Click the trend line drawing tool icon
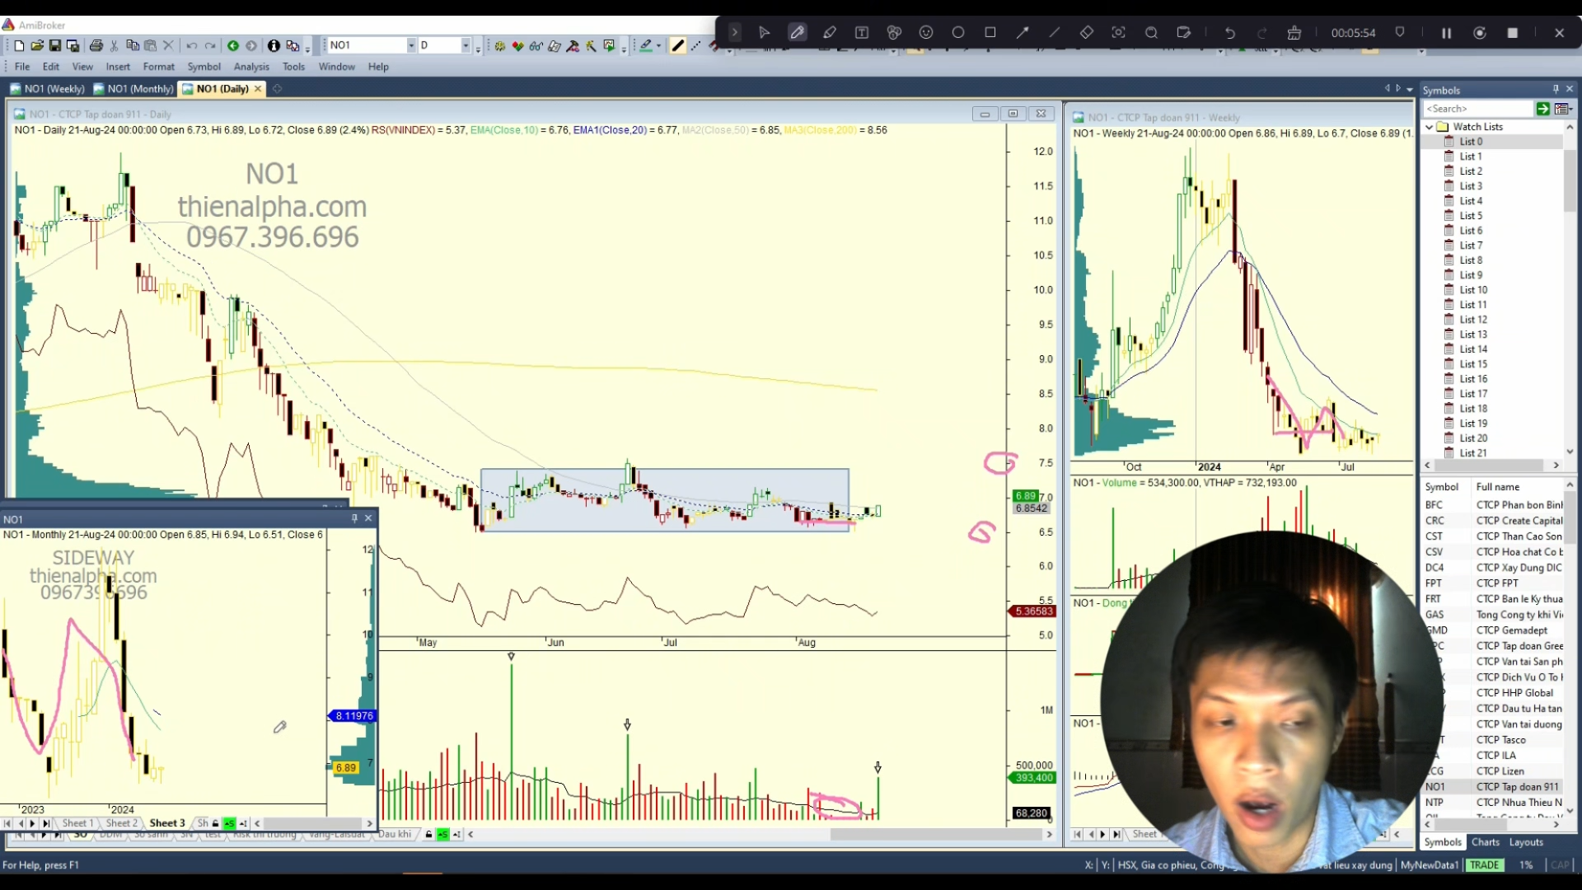 [x=678, y=45]
